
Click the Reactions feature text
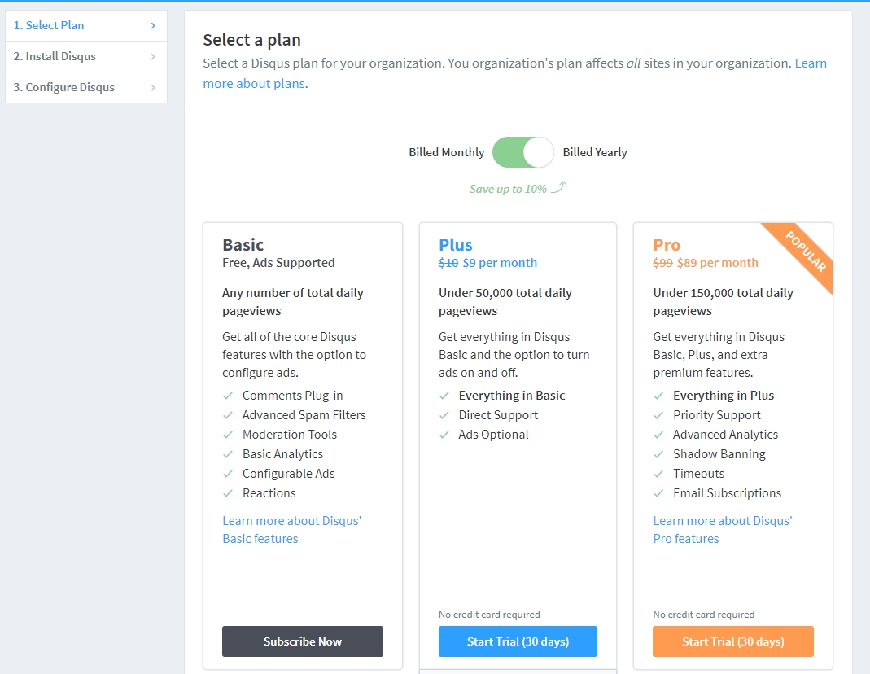click(x=269, y=493)
